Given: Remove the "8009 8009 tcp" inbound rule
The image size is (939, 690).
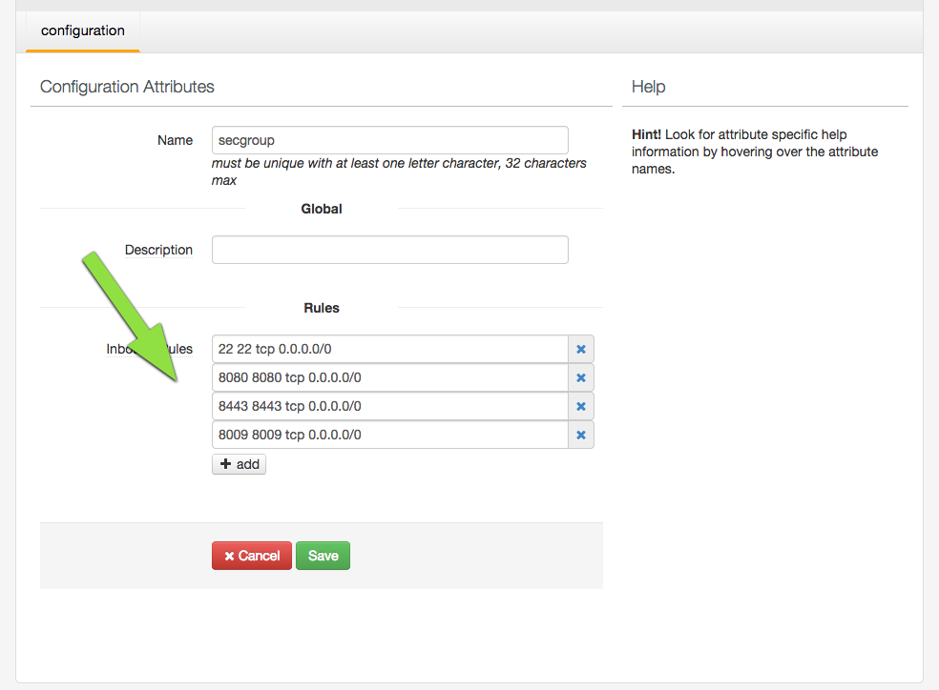Looking at the screenshot, I should coord(581,436).
